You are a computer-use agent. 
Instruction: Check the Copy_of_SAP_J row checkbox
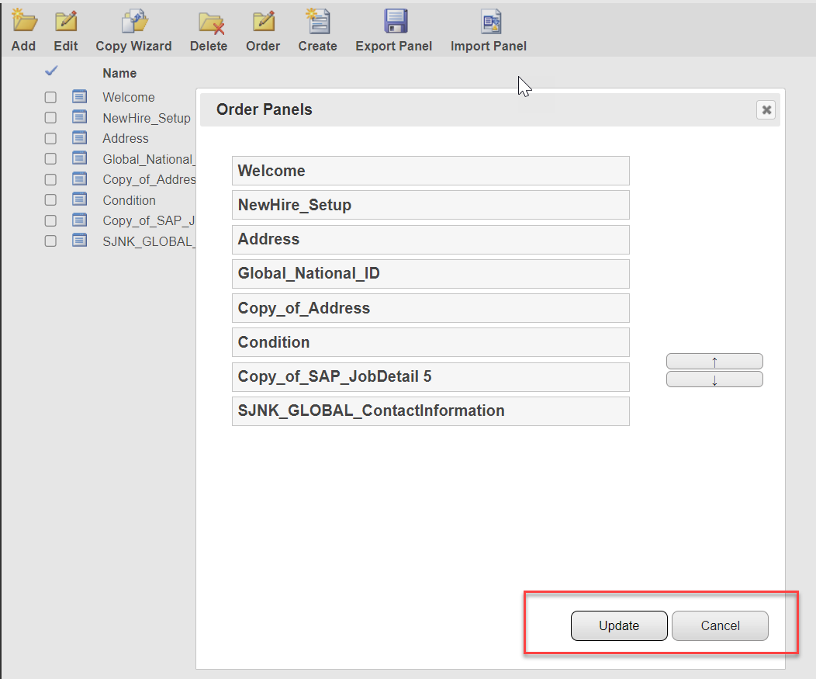pyautogui.click(x=50, y=221)
